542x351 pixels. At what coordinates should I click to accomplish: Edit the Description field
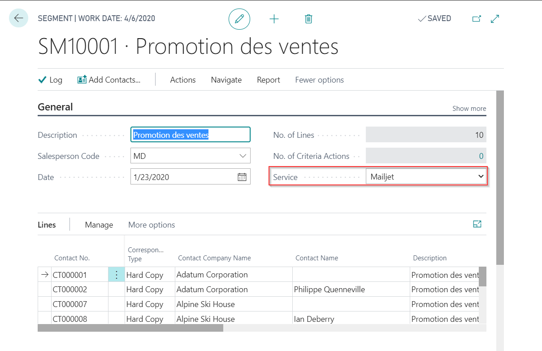(x=191, y=135)
